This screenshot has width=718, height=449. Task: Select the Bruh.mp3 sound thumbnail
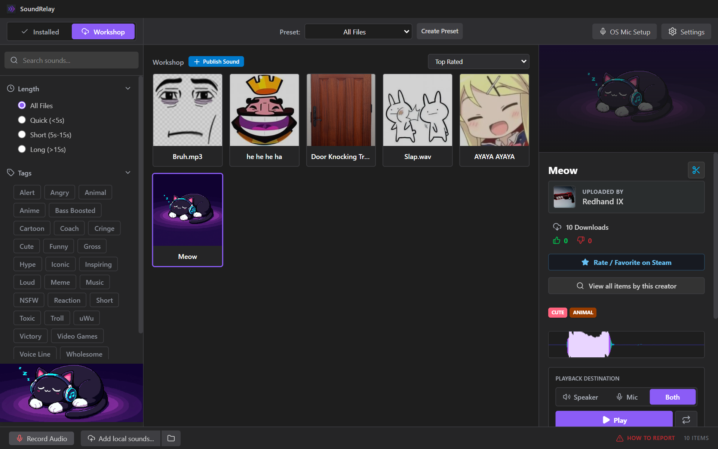(x=188, y=110)
